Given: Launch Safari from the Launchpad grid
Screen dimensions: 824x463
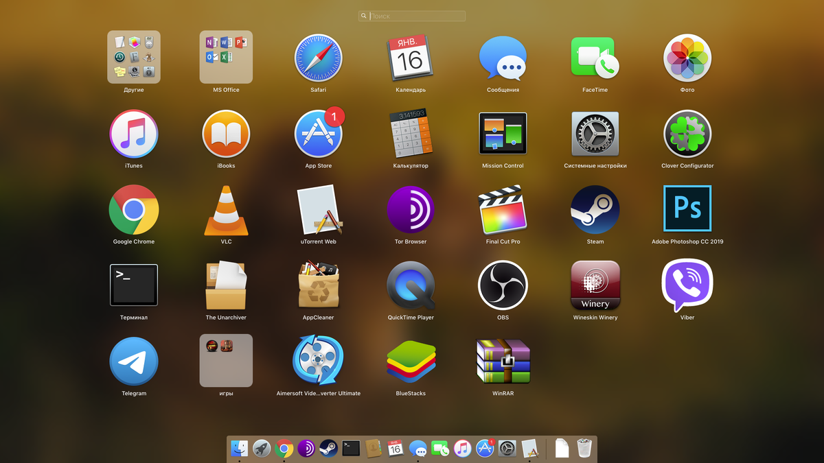Looking at the screenshot, I should (x=318, y=58).
